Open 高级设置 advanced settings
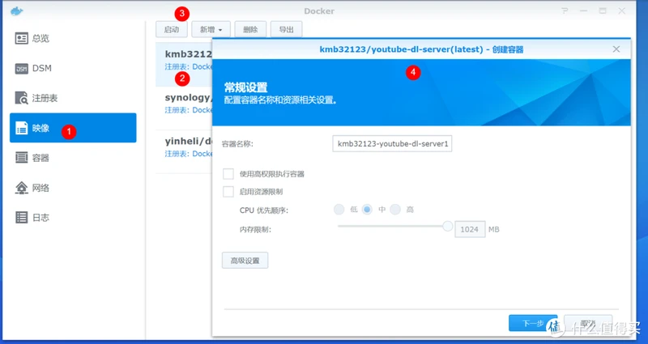 pos(245,261)
